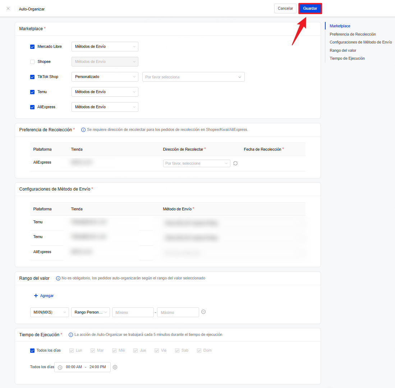Go to Tiempo de Ejecución in side navigation
This screenshot has height=388, width=395.
[x=347, y=58]
